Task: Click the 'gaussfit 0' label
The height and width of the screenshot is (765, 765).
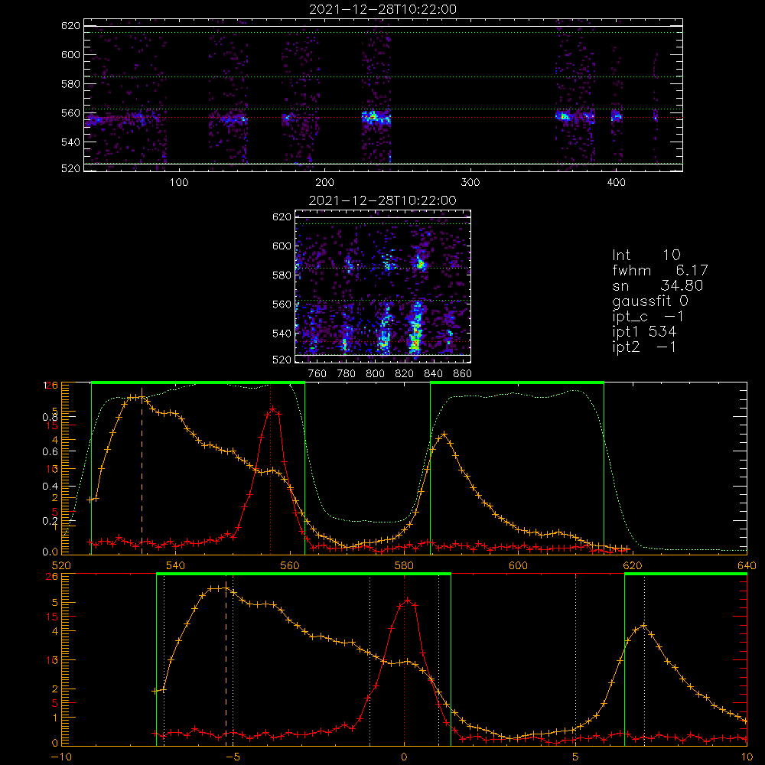Action: (x=650, y=301)
